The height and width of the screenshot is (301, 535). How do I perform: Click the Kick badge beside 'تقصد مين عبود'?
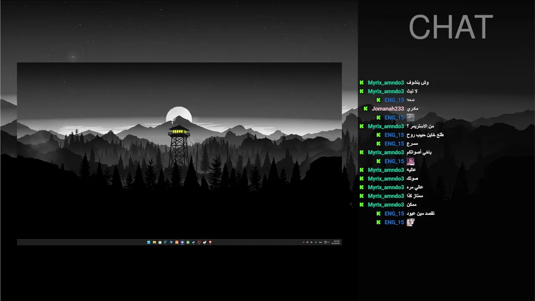378,213
